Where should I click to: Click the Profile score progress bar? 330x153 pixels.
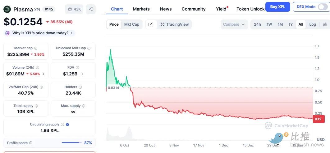[x=71, y=143]
